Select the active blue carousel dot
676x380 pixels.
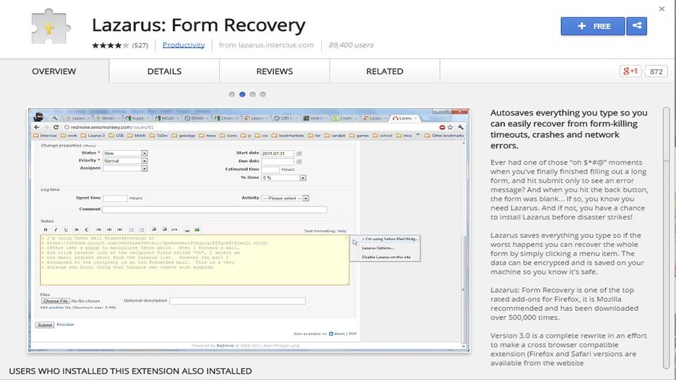coord(242,94)
